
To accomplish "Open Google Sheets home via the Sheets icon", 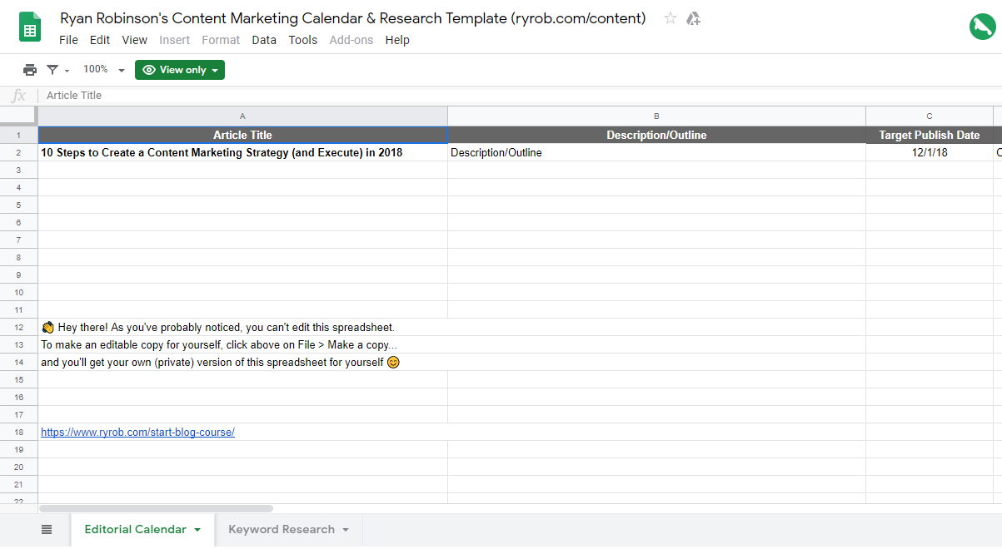I will [x=29, y=27].
